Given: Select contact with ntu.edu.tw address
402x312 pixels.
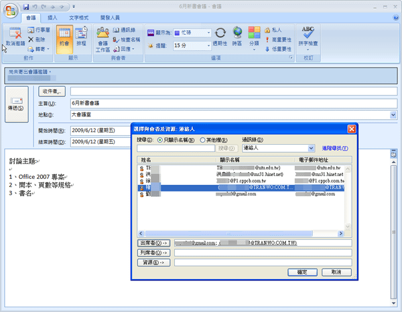Looking at the screenshot, I should tap(241, 168).
